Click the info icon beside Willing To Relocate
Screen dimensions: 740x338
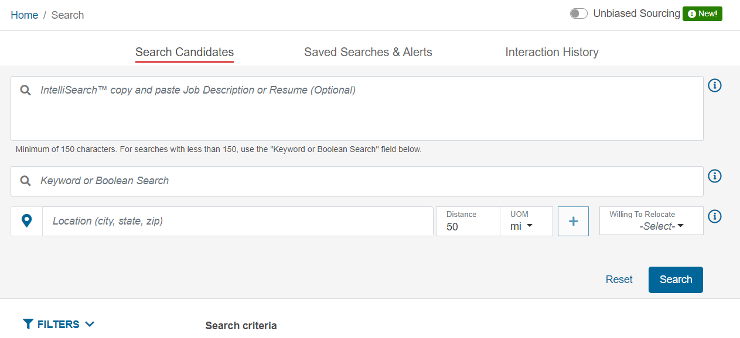[714, 216]
